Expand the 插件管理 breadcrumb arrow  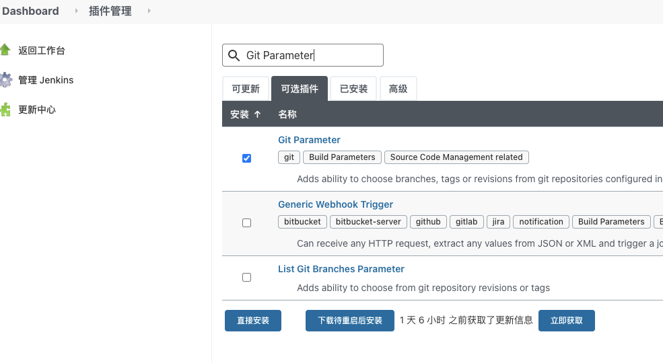click(148, 11)
